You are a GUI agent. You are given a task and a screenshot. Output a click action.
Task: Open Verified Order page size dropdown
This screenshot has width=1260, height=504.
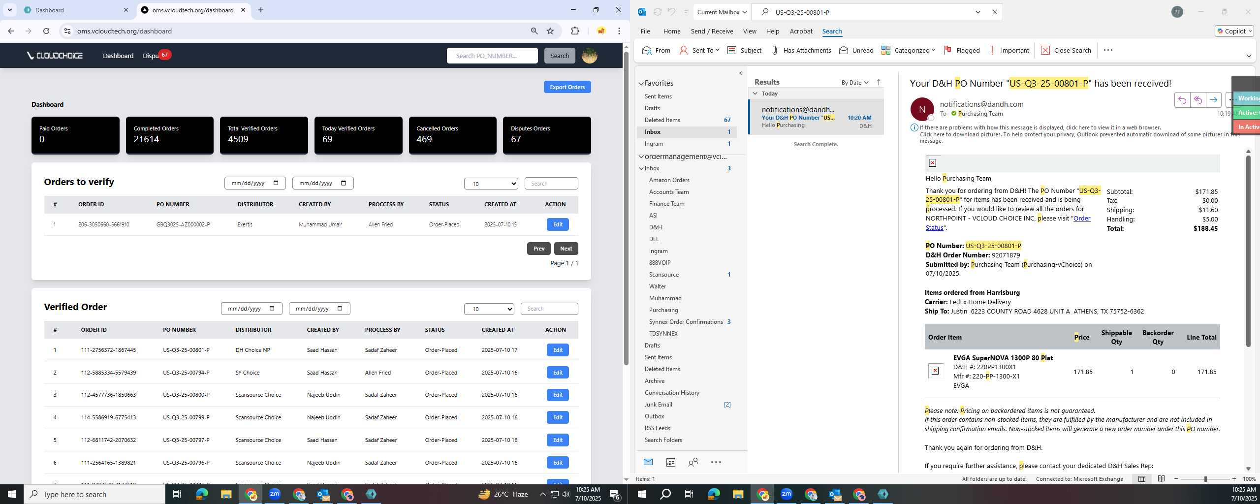489,309
